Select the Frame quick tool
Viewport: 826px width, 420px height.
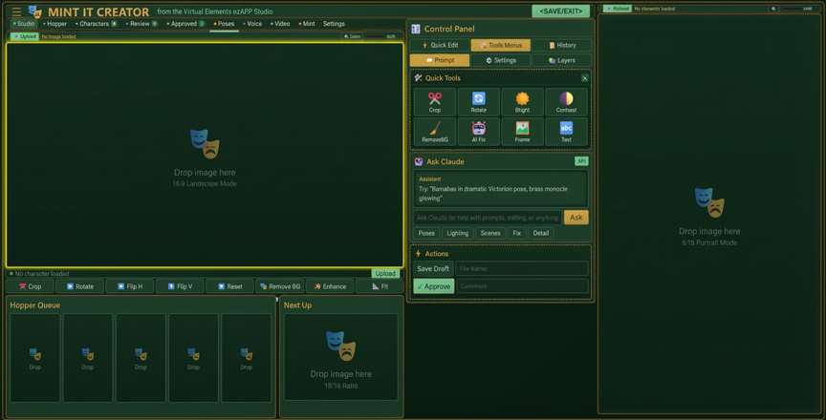click(522, 132)
